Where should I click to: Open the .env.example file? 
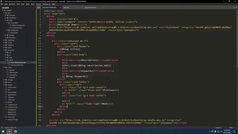tap(12, 92)
